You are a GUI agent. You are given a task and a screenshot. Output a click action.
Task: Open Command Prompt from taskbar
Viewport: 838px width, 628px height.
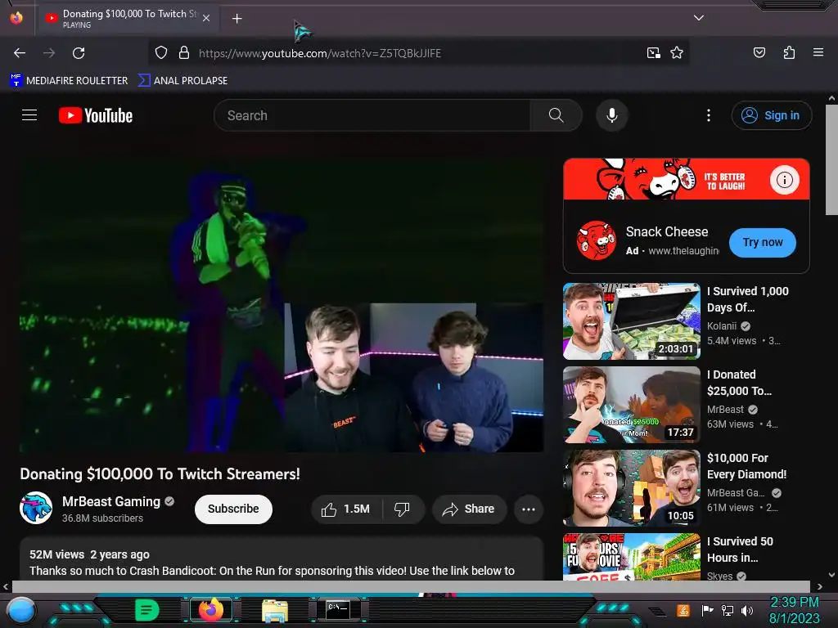338,610
